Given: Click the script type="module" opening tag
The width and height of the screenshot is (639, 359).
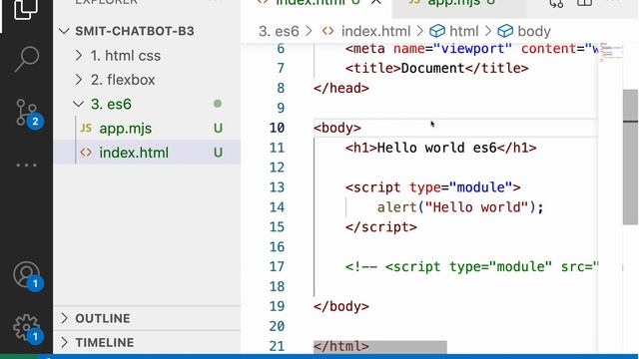Looking at the screenshot, I should point(432,187).
